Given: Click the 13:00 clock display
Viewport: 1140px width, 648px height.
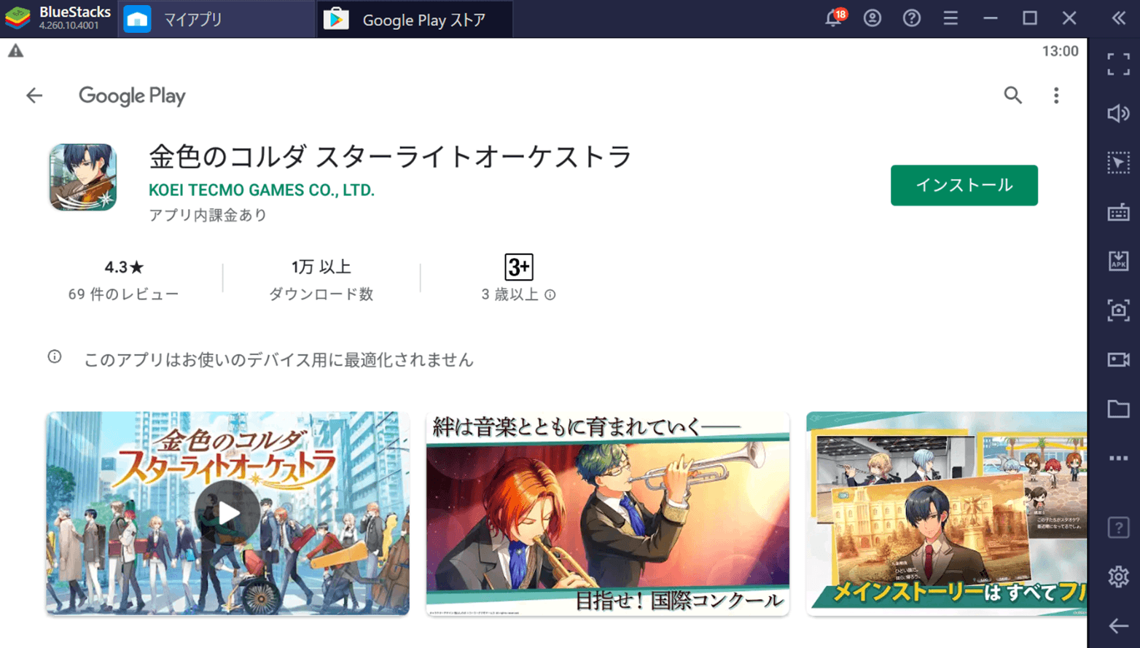Looking at the screenshot, I should [1060, 51].
